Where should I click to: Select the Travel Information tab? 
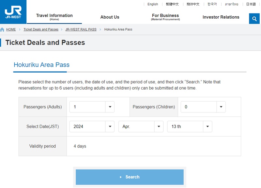tap(54, 17)
